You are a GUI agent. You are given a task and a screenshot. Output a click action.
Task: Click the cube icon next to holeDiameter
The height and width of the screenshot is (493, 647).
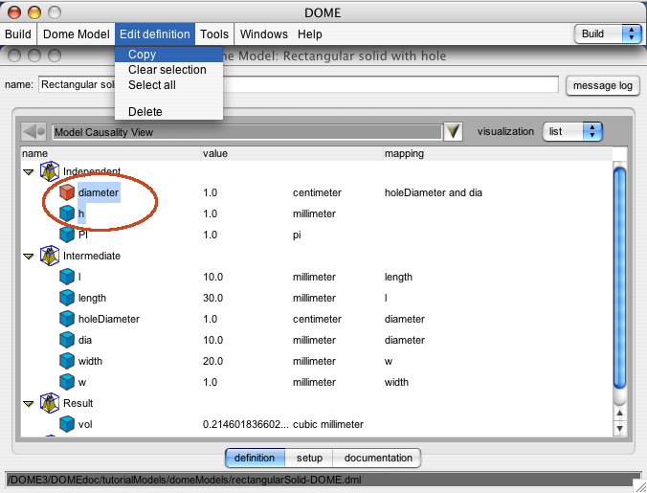click(67, 319)
